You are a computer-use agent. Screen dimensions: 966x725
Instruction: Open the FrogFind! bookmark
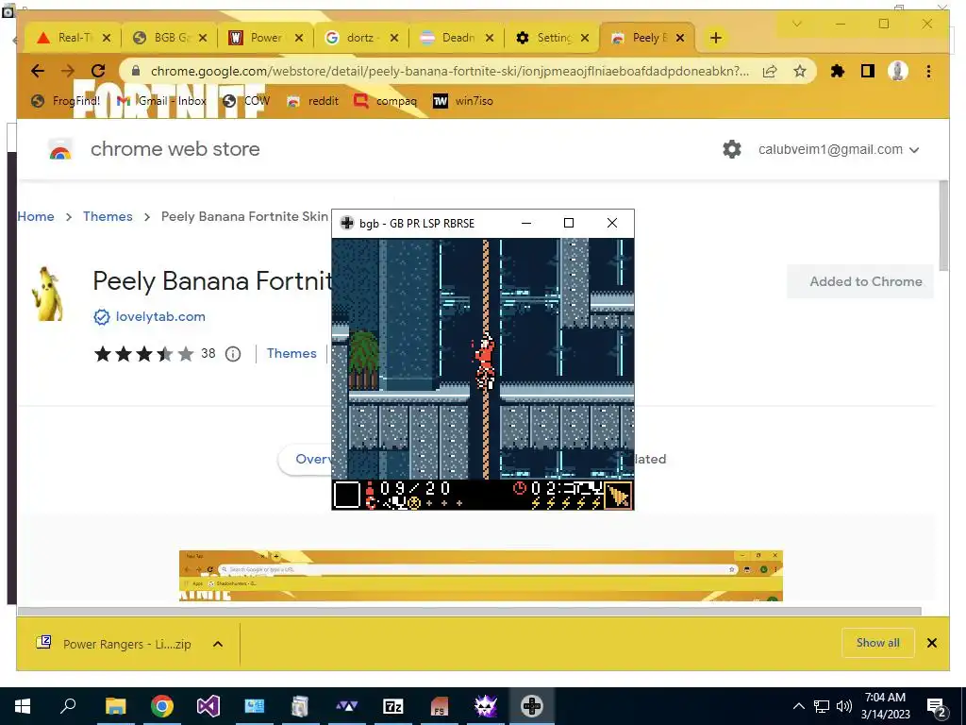point(65,101)
